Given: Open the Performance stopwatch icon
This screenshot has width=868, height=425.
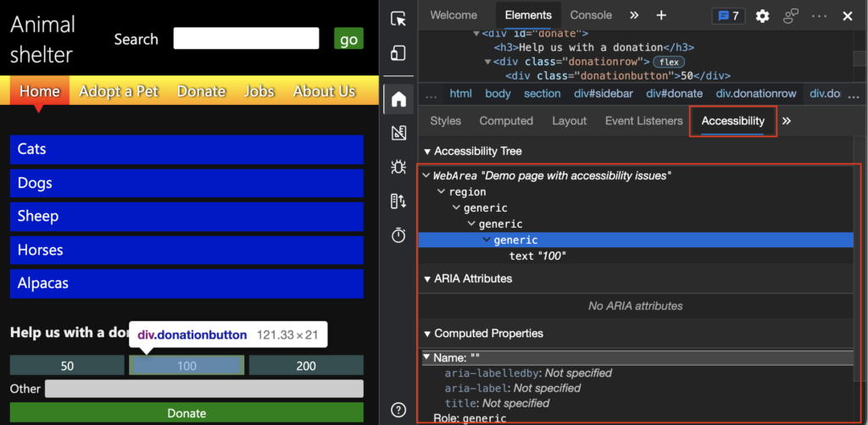Looking at the screenshot, I should (398, 235).
